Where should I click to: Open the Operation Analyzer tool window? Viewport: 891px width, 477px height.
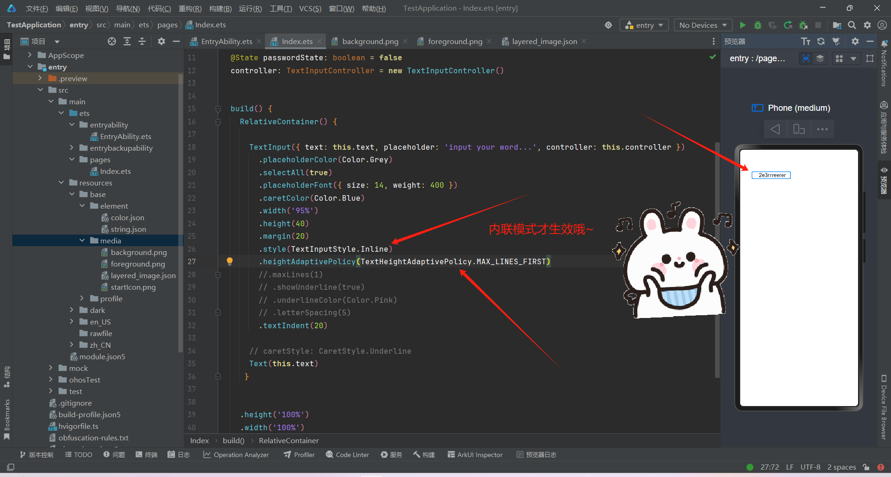[236, 455]
